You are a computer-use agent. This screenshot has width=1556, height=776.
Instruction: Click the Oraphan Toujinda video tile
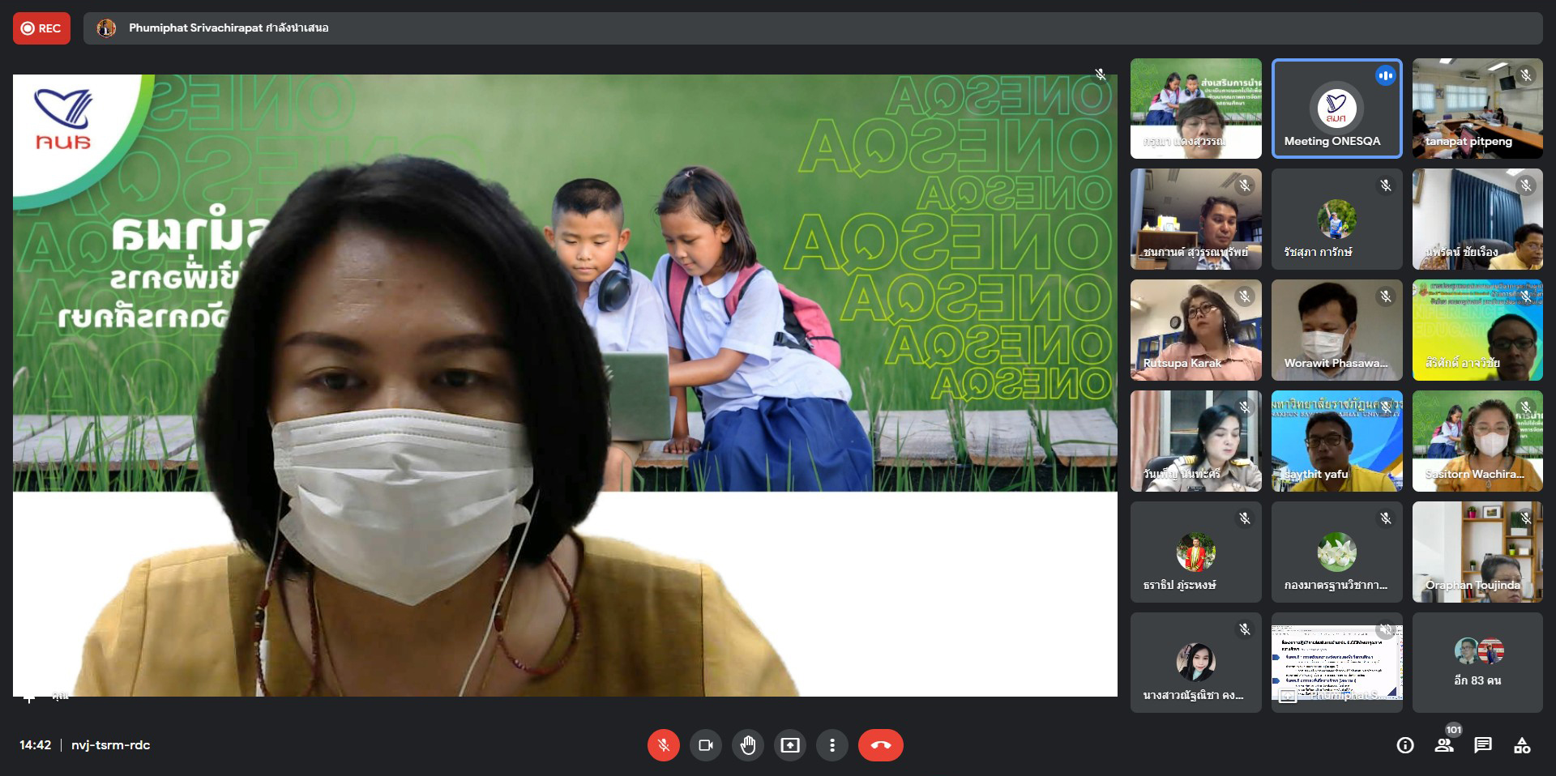tap(1477, 552)
